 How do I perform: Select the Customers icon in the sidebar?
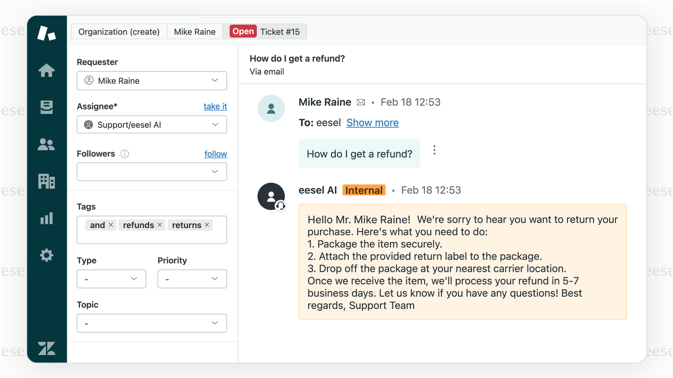[47, 144]
